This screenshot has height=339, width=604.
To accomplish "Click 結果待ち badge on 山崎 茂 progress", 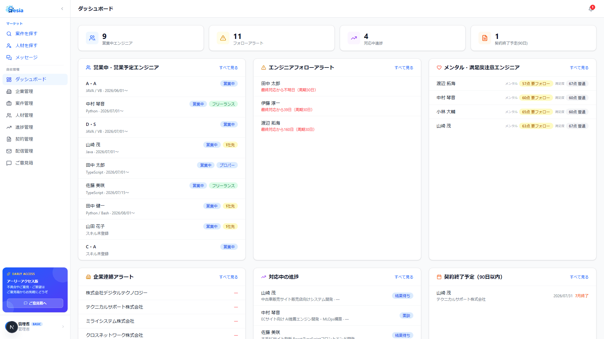I will click(402, 296).
